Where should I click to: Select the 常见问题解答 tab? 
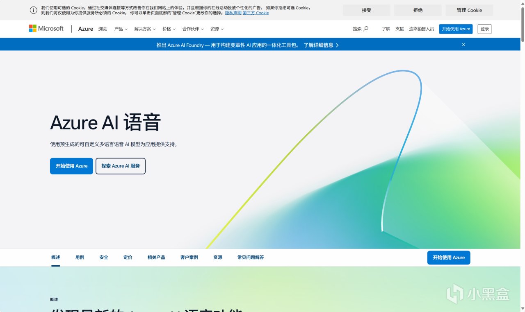[x=251, y=257]
